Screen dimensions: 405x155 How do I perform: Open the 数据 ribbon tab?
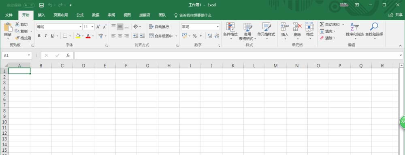(96, 15)
